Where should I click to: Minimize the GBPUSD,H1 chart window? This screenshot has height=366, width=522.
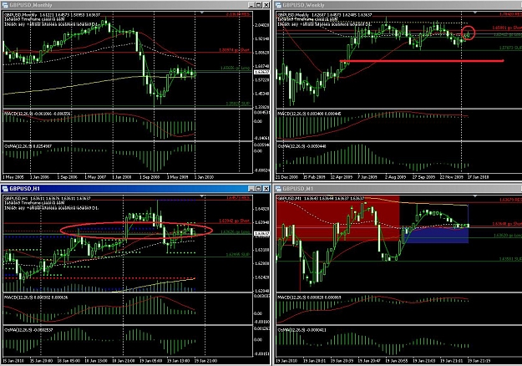pos(251,189)
